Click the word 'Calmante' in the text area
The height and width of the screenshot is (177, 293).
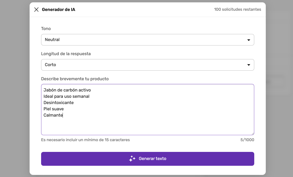[53, 115]
